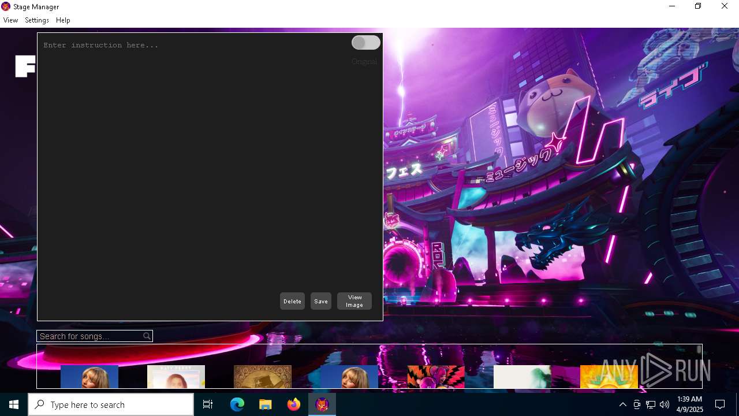Click the Stage Manager taskbar icon
This screenshot has width=739, height=416.
(322, 404)
